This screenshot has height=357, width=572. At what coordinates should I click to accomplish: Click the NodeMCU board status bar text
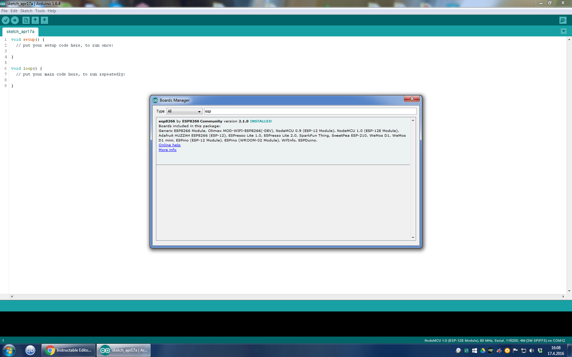point(494,341)
